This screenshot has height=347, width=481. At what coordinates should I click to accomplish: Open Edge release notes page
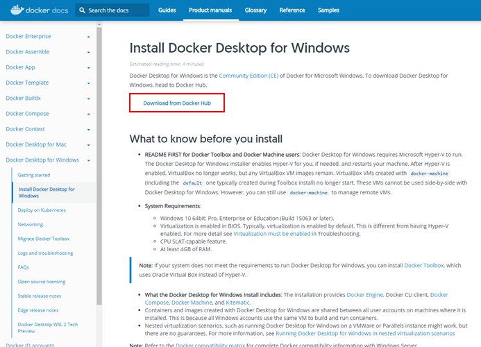point(38,310)
